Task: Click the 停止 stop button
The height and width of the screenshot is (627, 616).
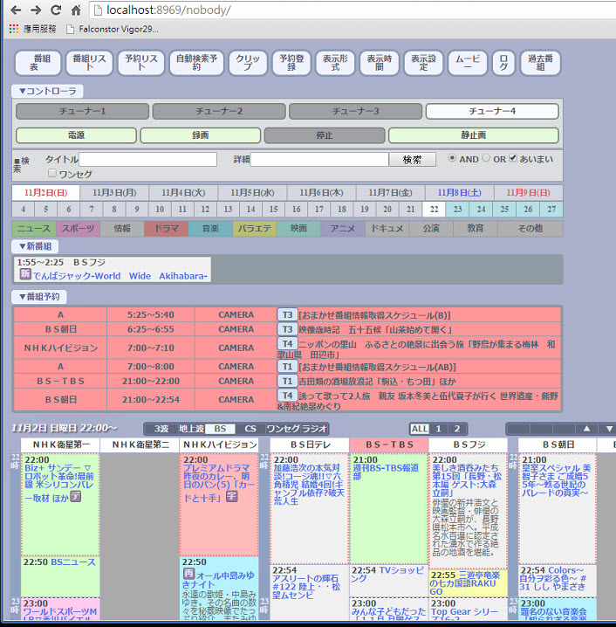Action: coord(325,135)
